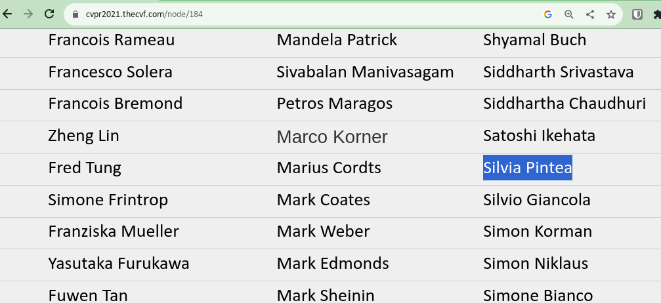Open the extensions puzzle piece icon

point(657,14)
